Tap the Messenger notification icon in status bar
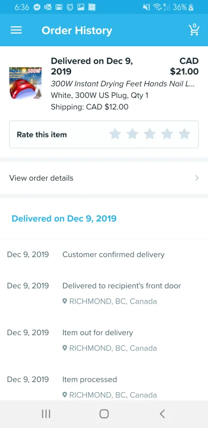The width and height of the screenshot is (208, 428). coord(37,7)
